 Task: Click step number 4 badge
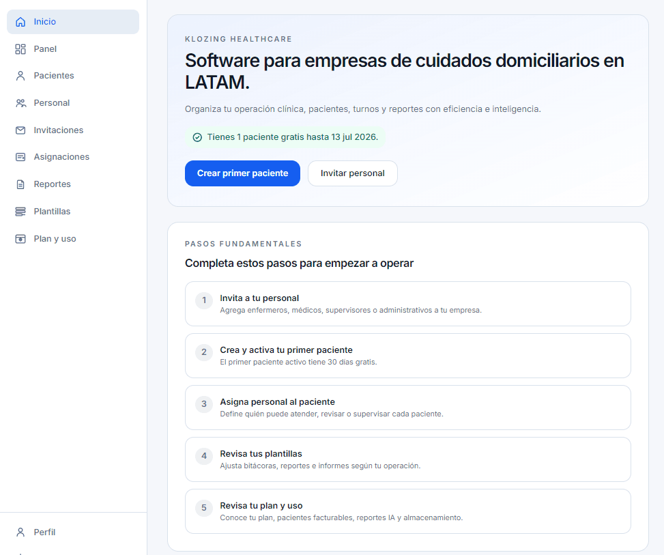point(204,456)
